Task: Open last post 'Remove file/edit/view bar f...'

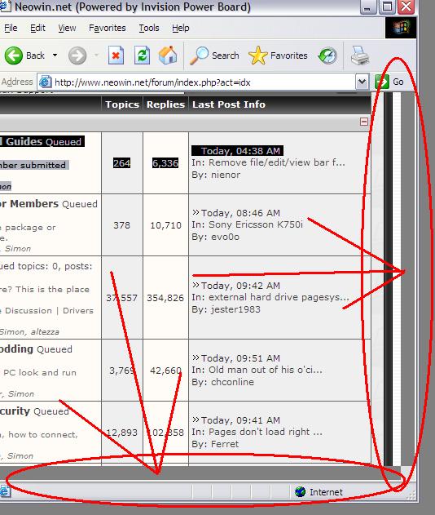Action: tap(277, 162)
